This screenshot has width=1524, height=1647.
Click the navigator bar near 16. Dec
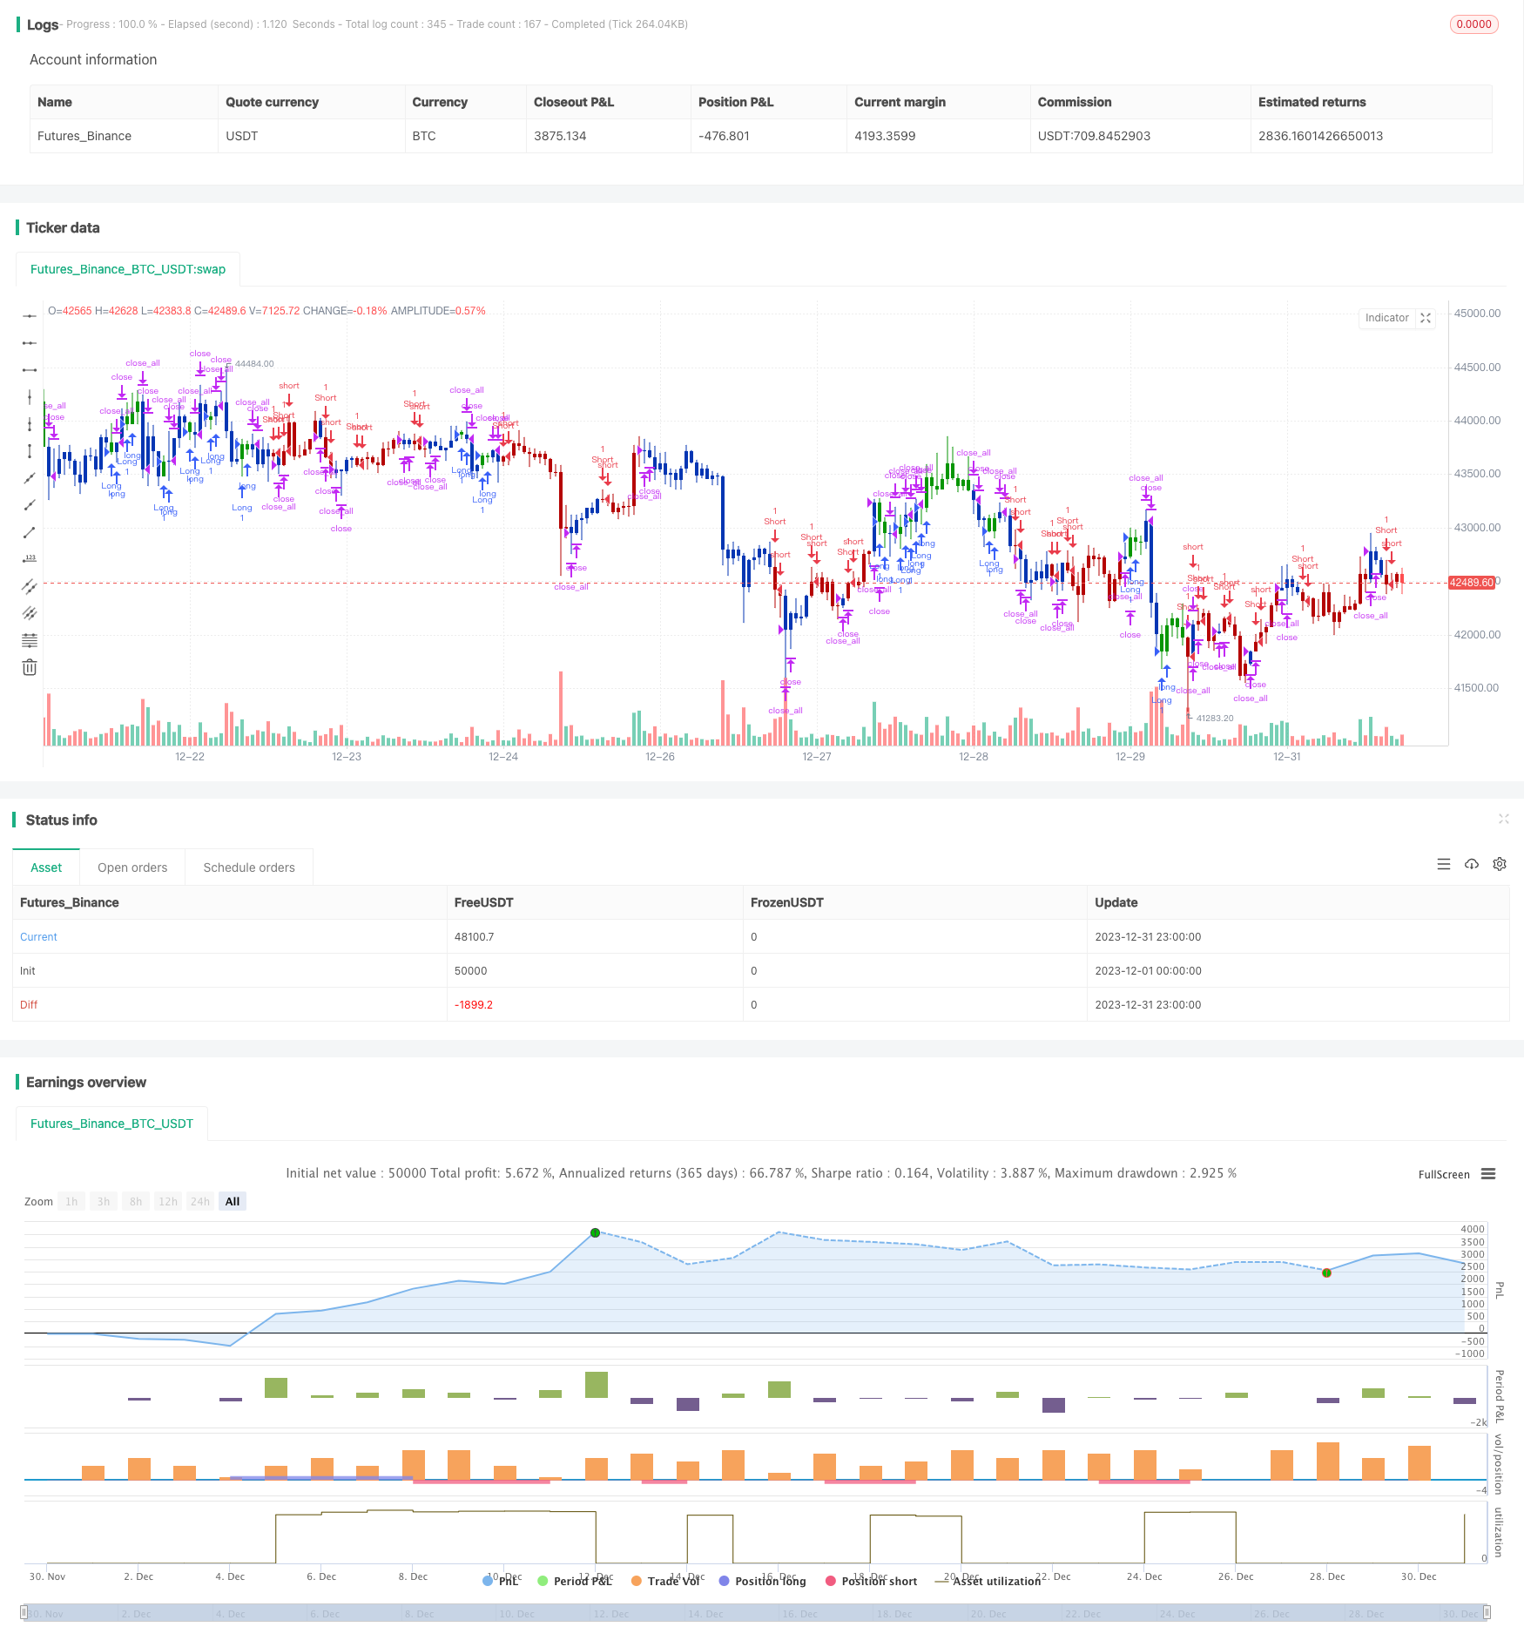point(799,1614)
